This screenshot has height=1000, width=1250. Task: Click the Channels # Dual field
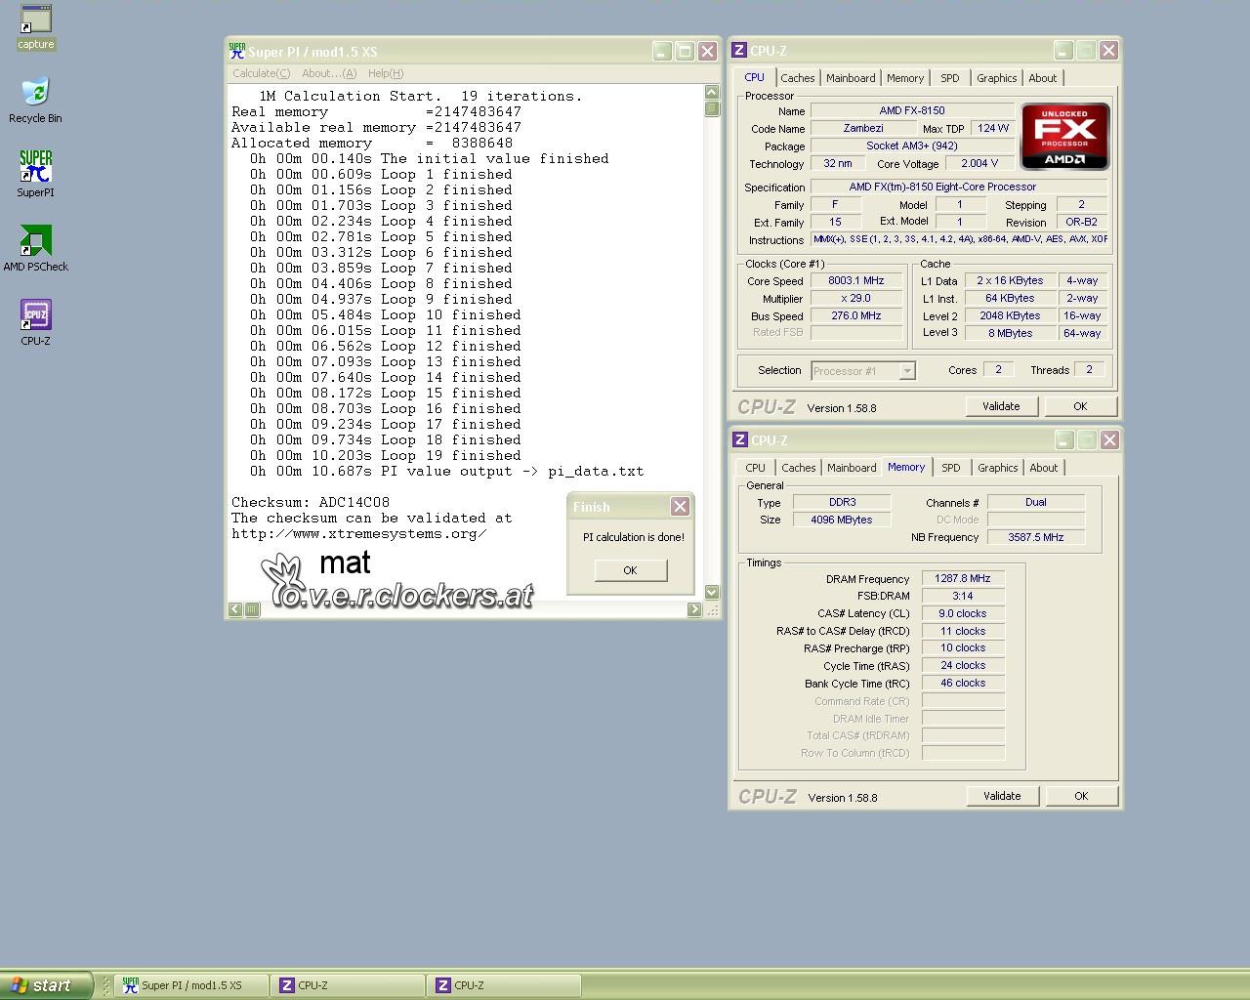(1036, 502)
